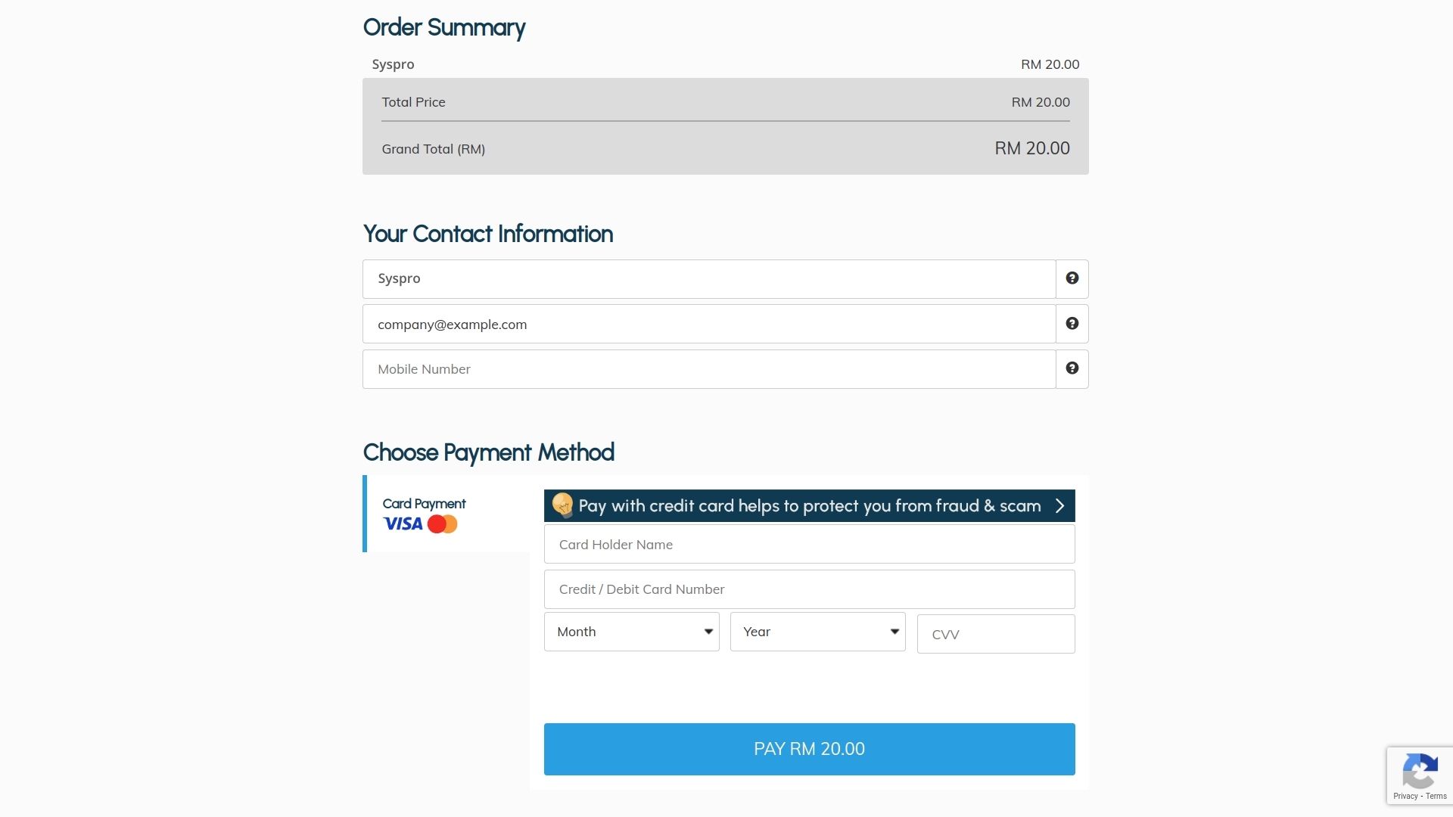Viewport: 1453px width, 817px height.
Task: Open the expiry Year dropdown
Action: coord(817,632)
